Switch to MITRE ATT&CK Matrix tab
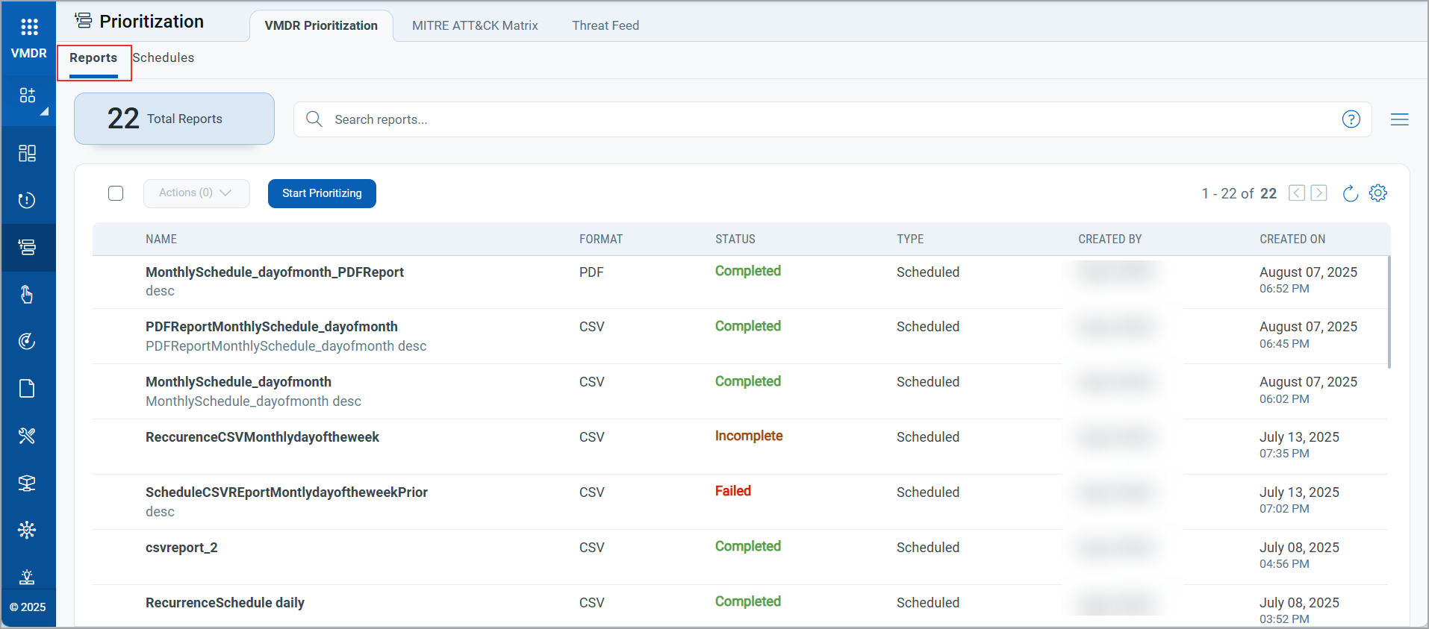 point(475,25)
